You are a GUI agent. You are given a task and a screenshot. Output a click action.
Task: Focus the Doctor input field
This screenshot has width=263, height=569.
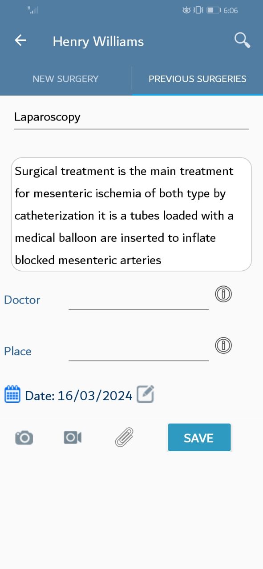pos(138,300)
